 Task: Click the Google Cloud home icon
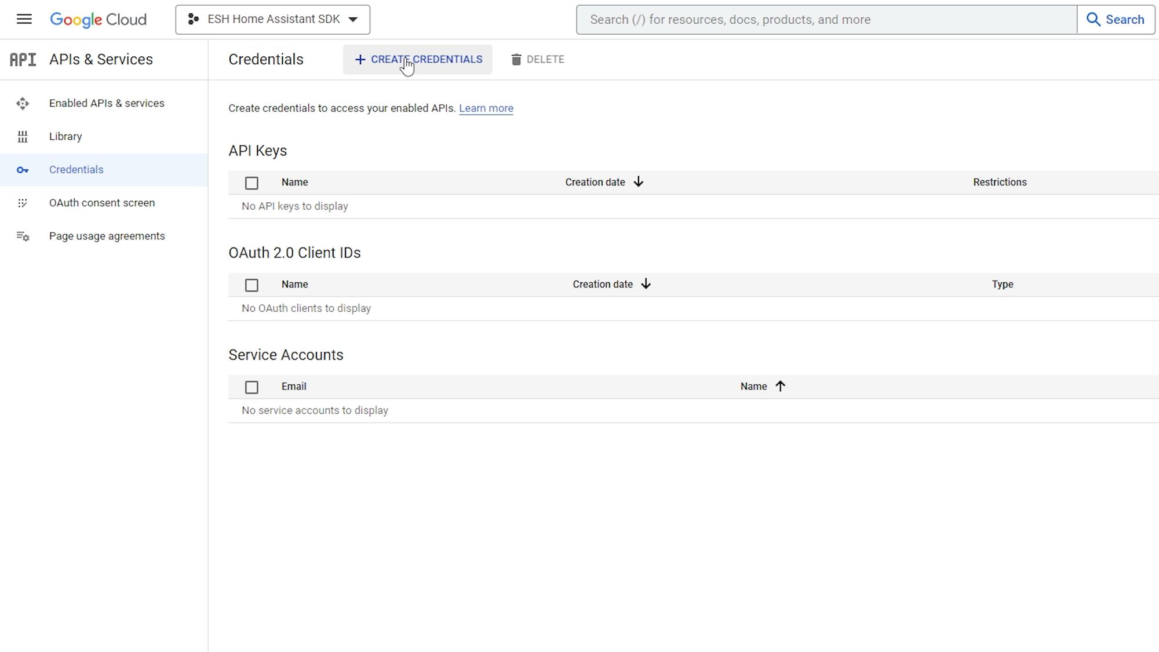(98, 19)
